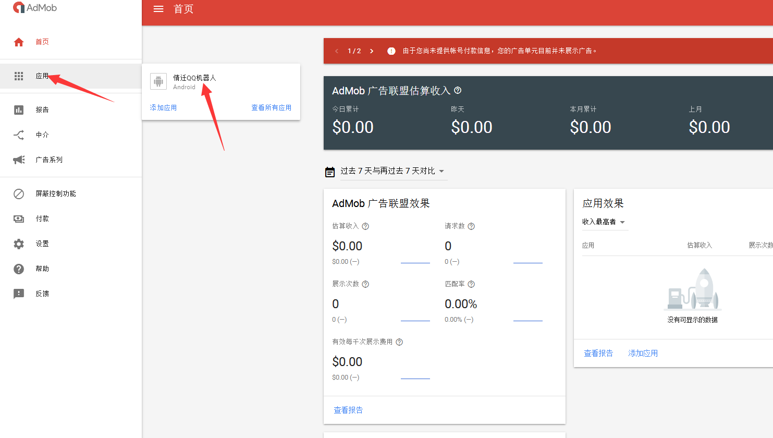The width and height of the screenshot is (773, 438).
Task: Click the reports bar chart icon
Action: click(19, 110)
